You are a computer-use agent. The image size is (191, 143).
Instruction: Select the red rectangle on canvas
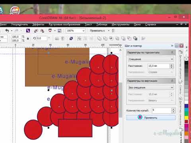click(75, 128)
